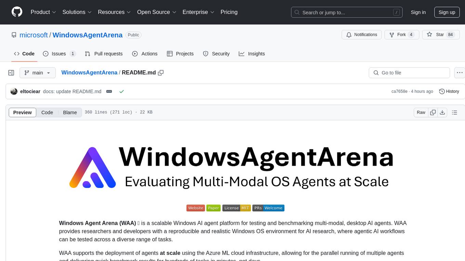Click the eltociear avatar image
This screenshot has width=465, height=261.
tap(14, 92)
